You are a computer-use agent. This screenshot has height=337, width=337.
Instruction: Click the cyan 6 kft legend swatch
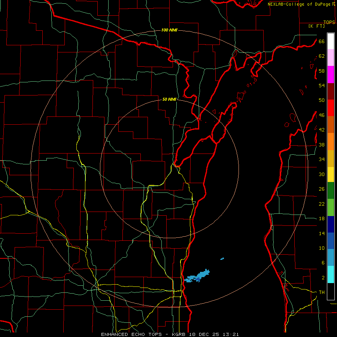pyautogui.click(x=331, y=274)
